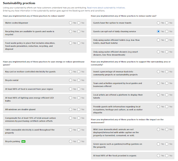Select Yes for energy-efficient LED bulbs
This screenshot has height=161, width=178.
tap(71, 98)
